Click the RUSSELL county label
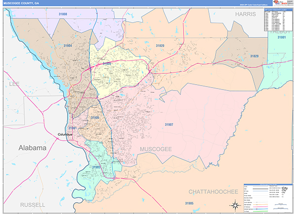The width and height of the screenshot is (296, 214). (33, 205)
